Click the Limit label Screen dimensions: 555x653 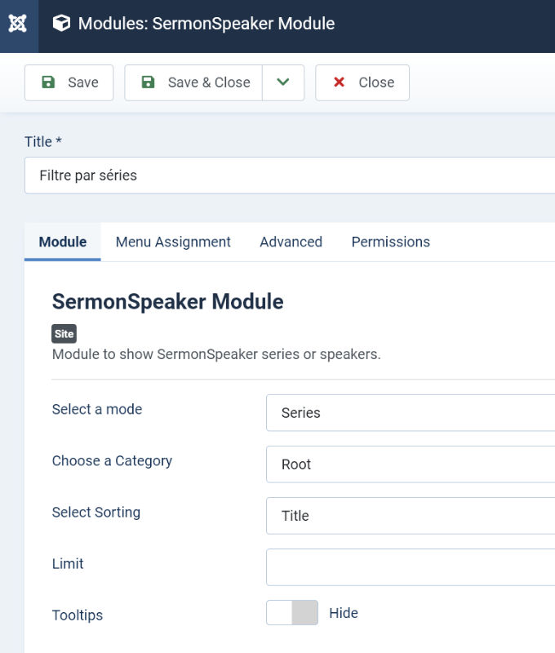(x=68, y=564)
